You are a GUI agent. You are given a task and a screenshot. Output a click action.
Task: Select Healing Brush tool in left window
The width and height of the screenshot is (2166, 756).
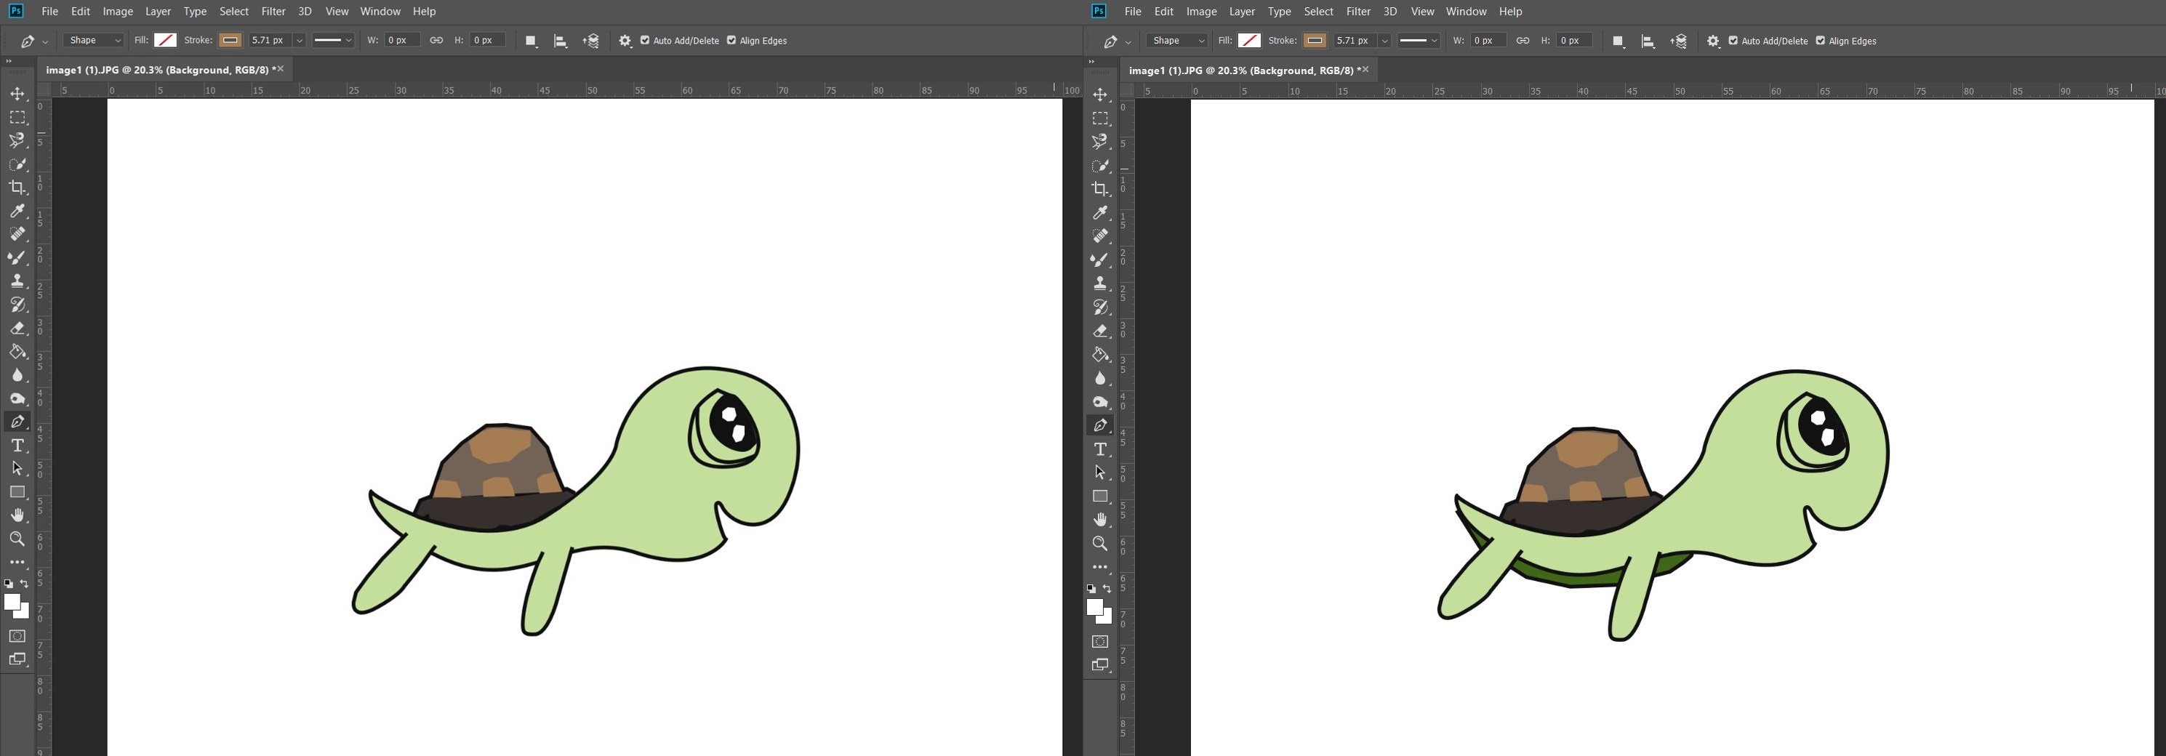coord(17,235)
